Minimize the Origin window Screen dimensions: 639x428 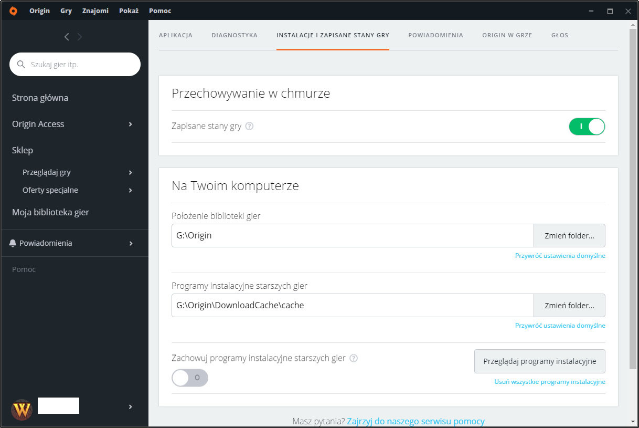591,11
